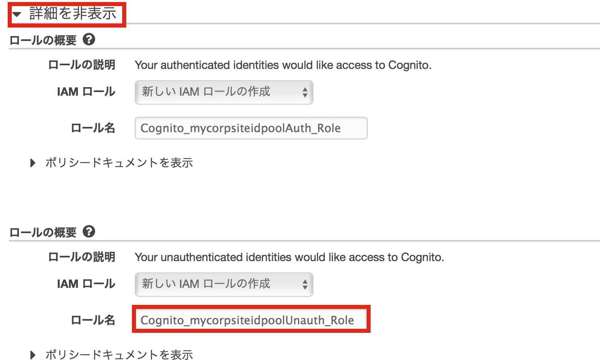Image resolution: width=600 pixels, height=360 pixels.
Task: Click the triangle icon beside 詳細を非表示
Action: pos(17,15)
